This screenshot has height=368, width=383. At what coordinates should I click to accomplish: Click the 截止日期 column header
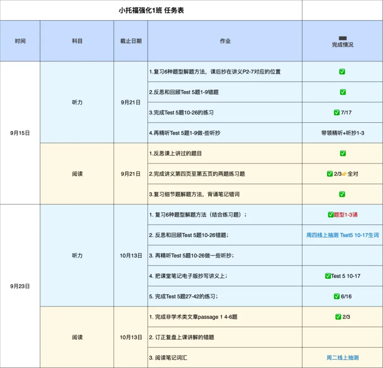[131, 41]
